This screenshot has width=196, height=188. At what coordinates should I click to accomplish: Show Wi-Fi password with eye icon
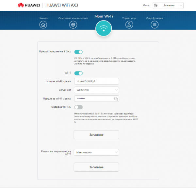click(x=116, y=99)
